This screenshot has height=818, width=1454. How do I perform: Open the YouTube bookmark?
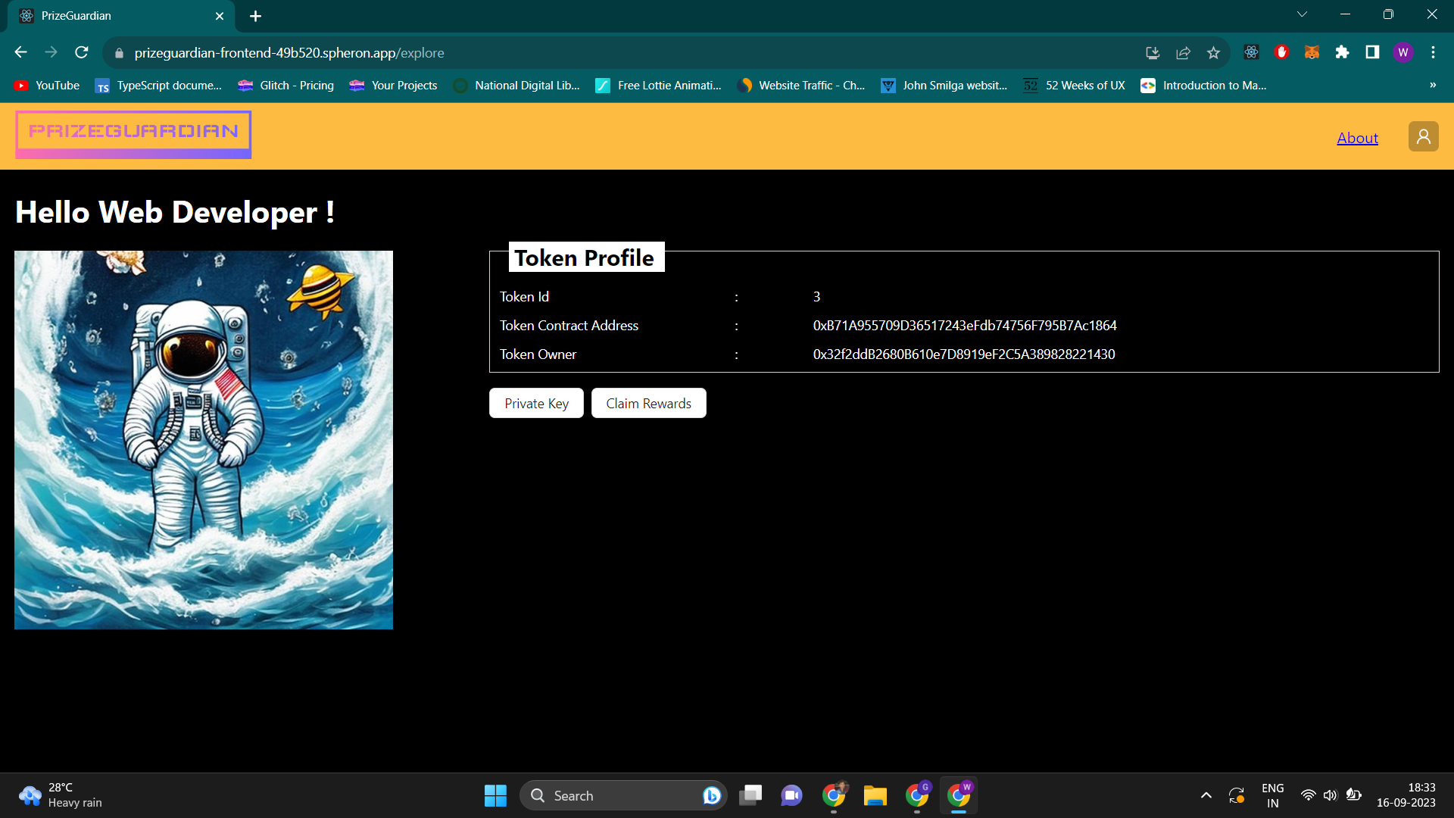(47, 86)
